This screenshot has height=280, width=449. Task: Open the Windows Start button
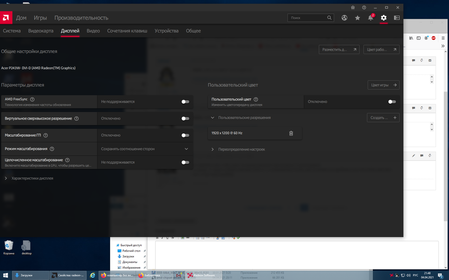[x=6, y=275]
